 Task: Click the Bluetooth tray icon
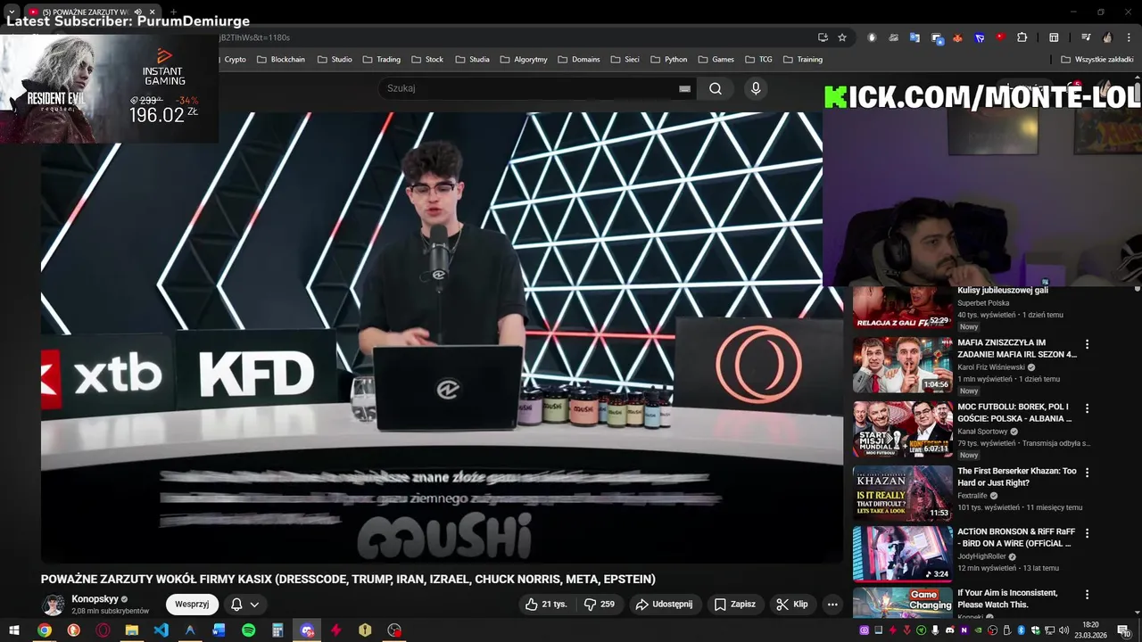pos(1022,630)
